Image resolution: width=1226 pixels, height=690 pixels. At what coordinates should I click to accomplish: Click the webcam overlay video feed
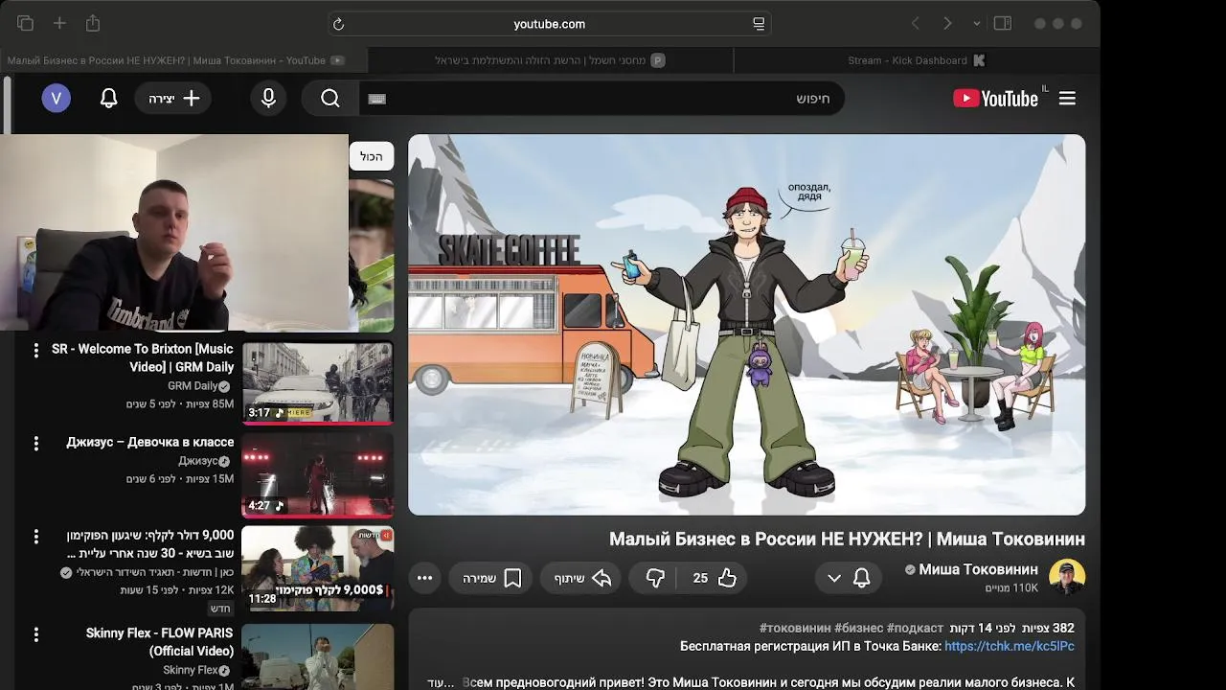coord(174,232)
